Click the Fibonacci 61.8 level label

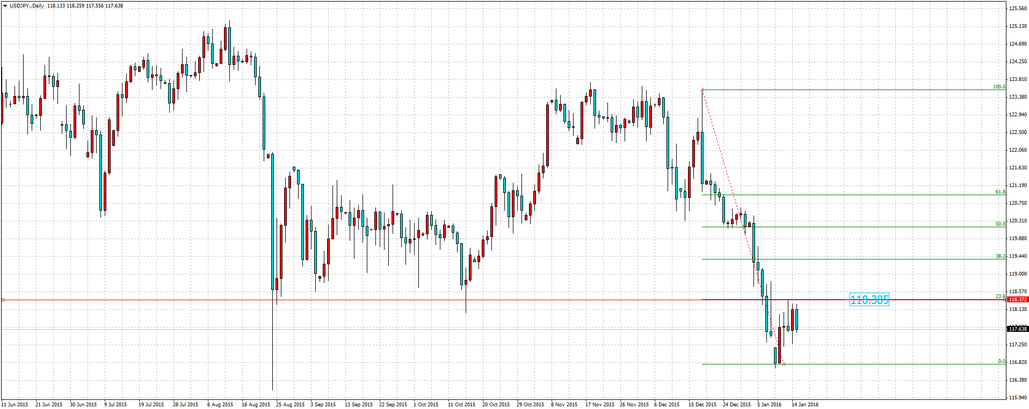coord(1000,192)
